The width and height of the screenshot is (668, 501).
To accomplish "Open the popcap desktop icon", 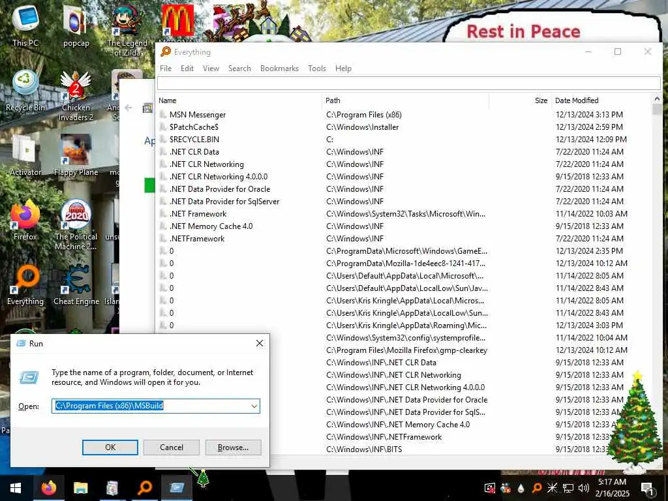I will (76, 26).
